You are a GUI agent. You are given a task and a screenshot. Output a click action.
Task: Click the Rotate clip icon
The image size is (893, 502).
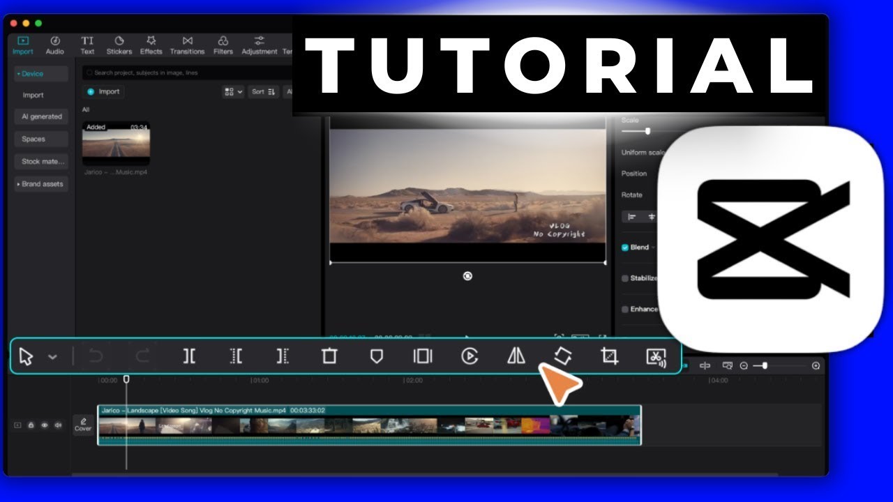click(563, 356)
